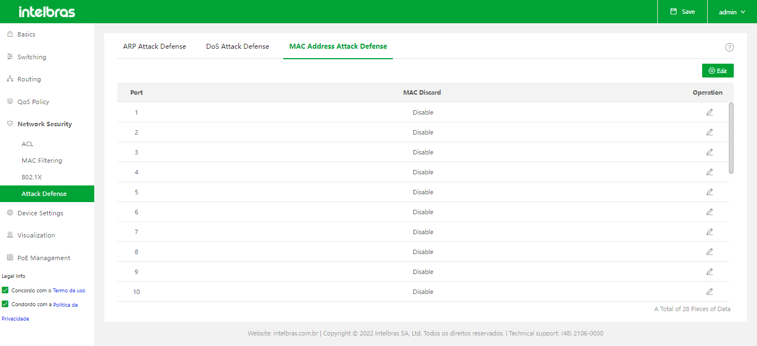This screenshot has height=346, width=757.
Task: Toggle the Politica de Privacidade checkbox
Action: click(x=5, y=304)
